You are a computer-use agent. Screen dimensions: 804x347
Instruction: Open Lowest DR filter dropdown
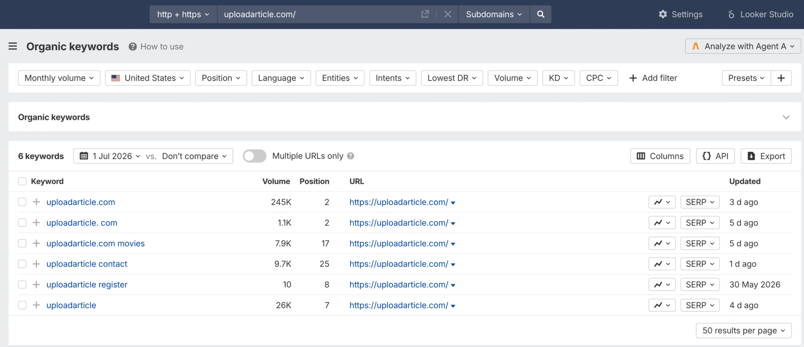(452, 78)
